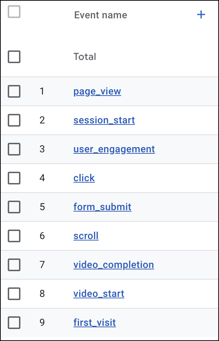Check the video_completion row checkbox
219x341 pixels.
14,265
